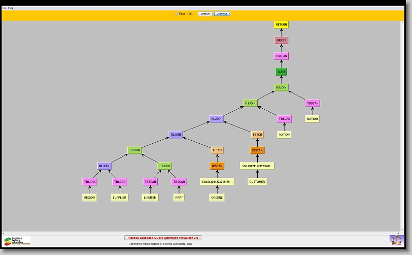Open the File menu
412x255 pixels.
point(5,8)
